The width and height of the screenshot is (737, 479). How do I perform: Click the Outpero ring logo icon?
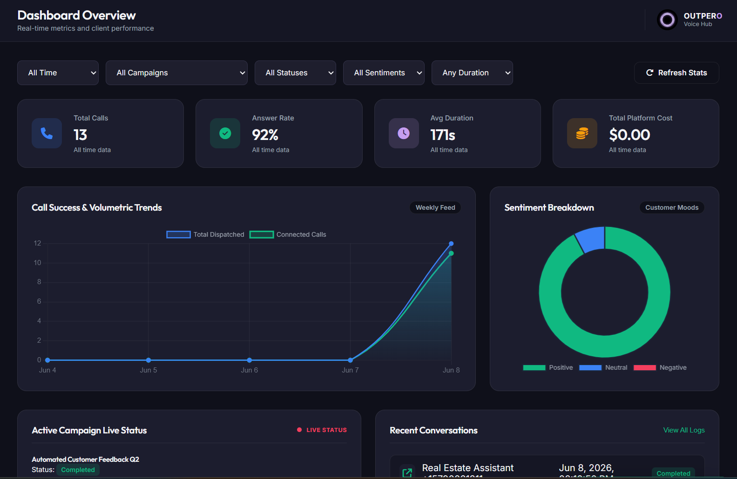click(x=667, y=20)
